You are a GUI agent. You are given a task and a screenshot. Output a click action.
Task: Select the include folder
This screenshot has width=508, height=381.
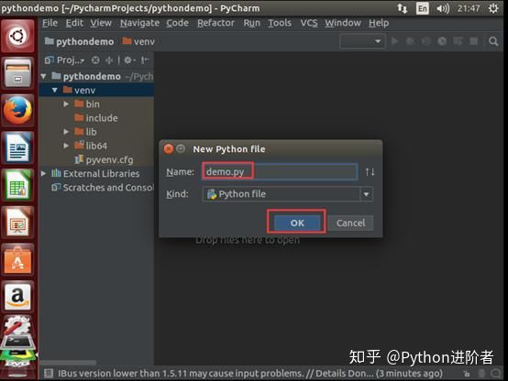point(96,118)
